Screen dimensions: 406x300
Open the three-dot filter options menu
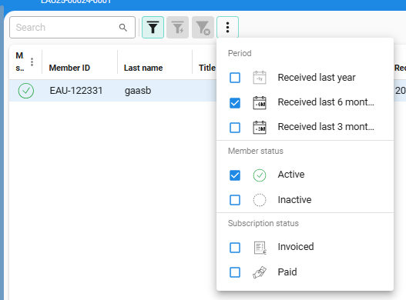[x=227, y=28]
